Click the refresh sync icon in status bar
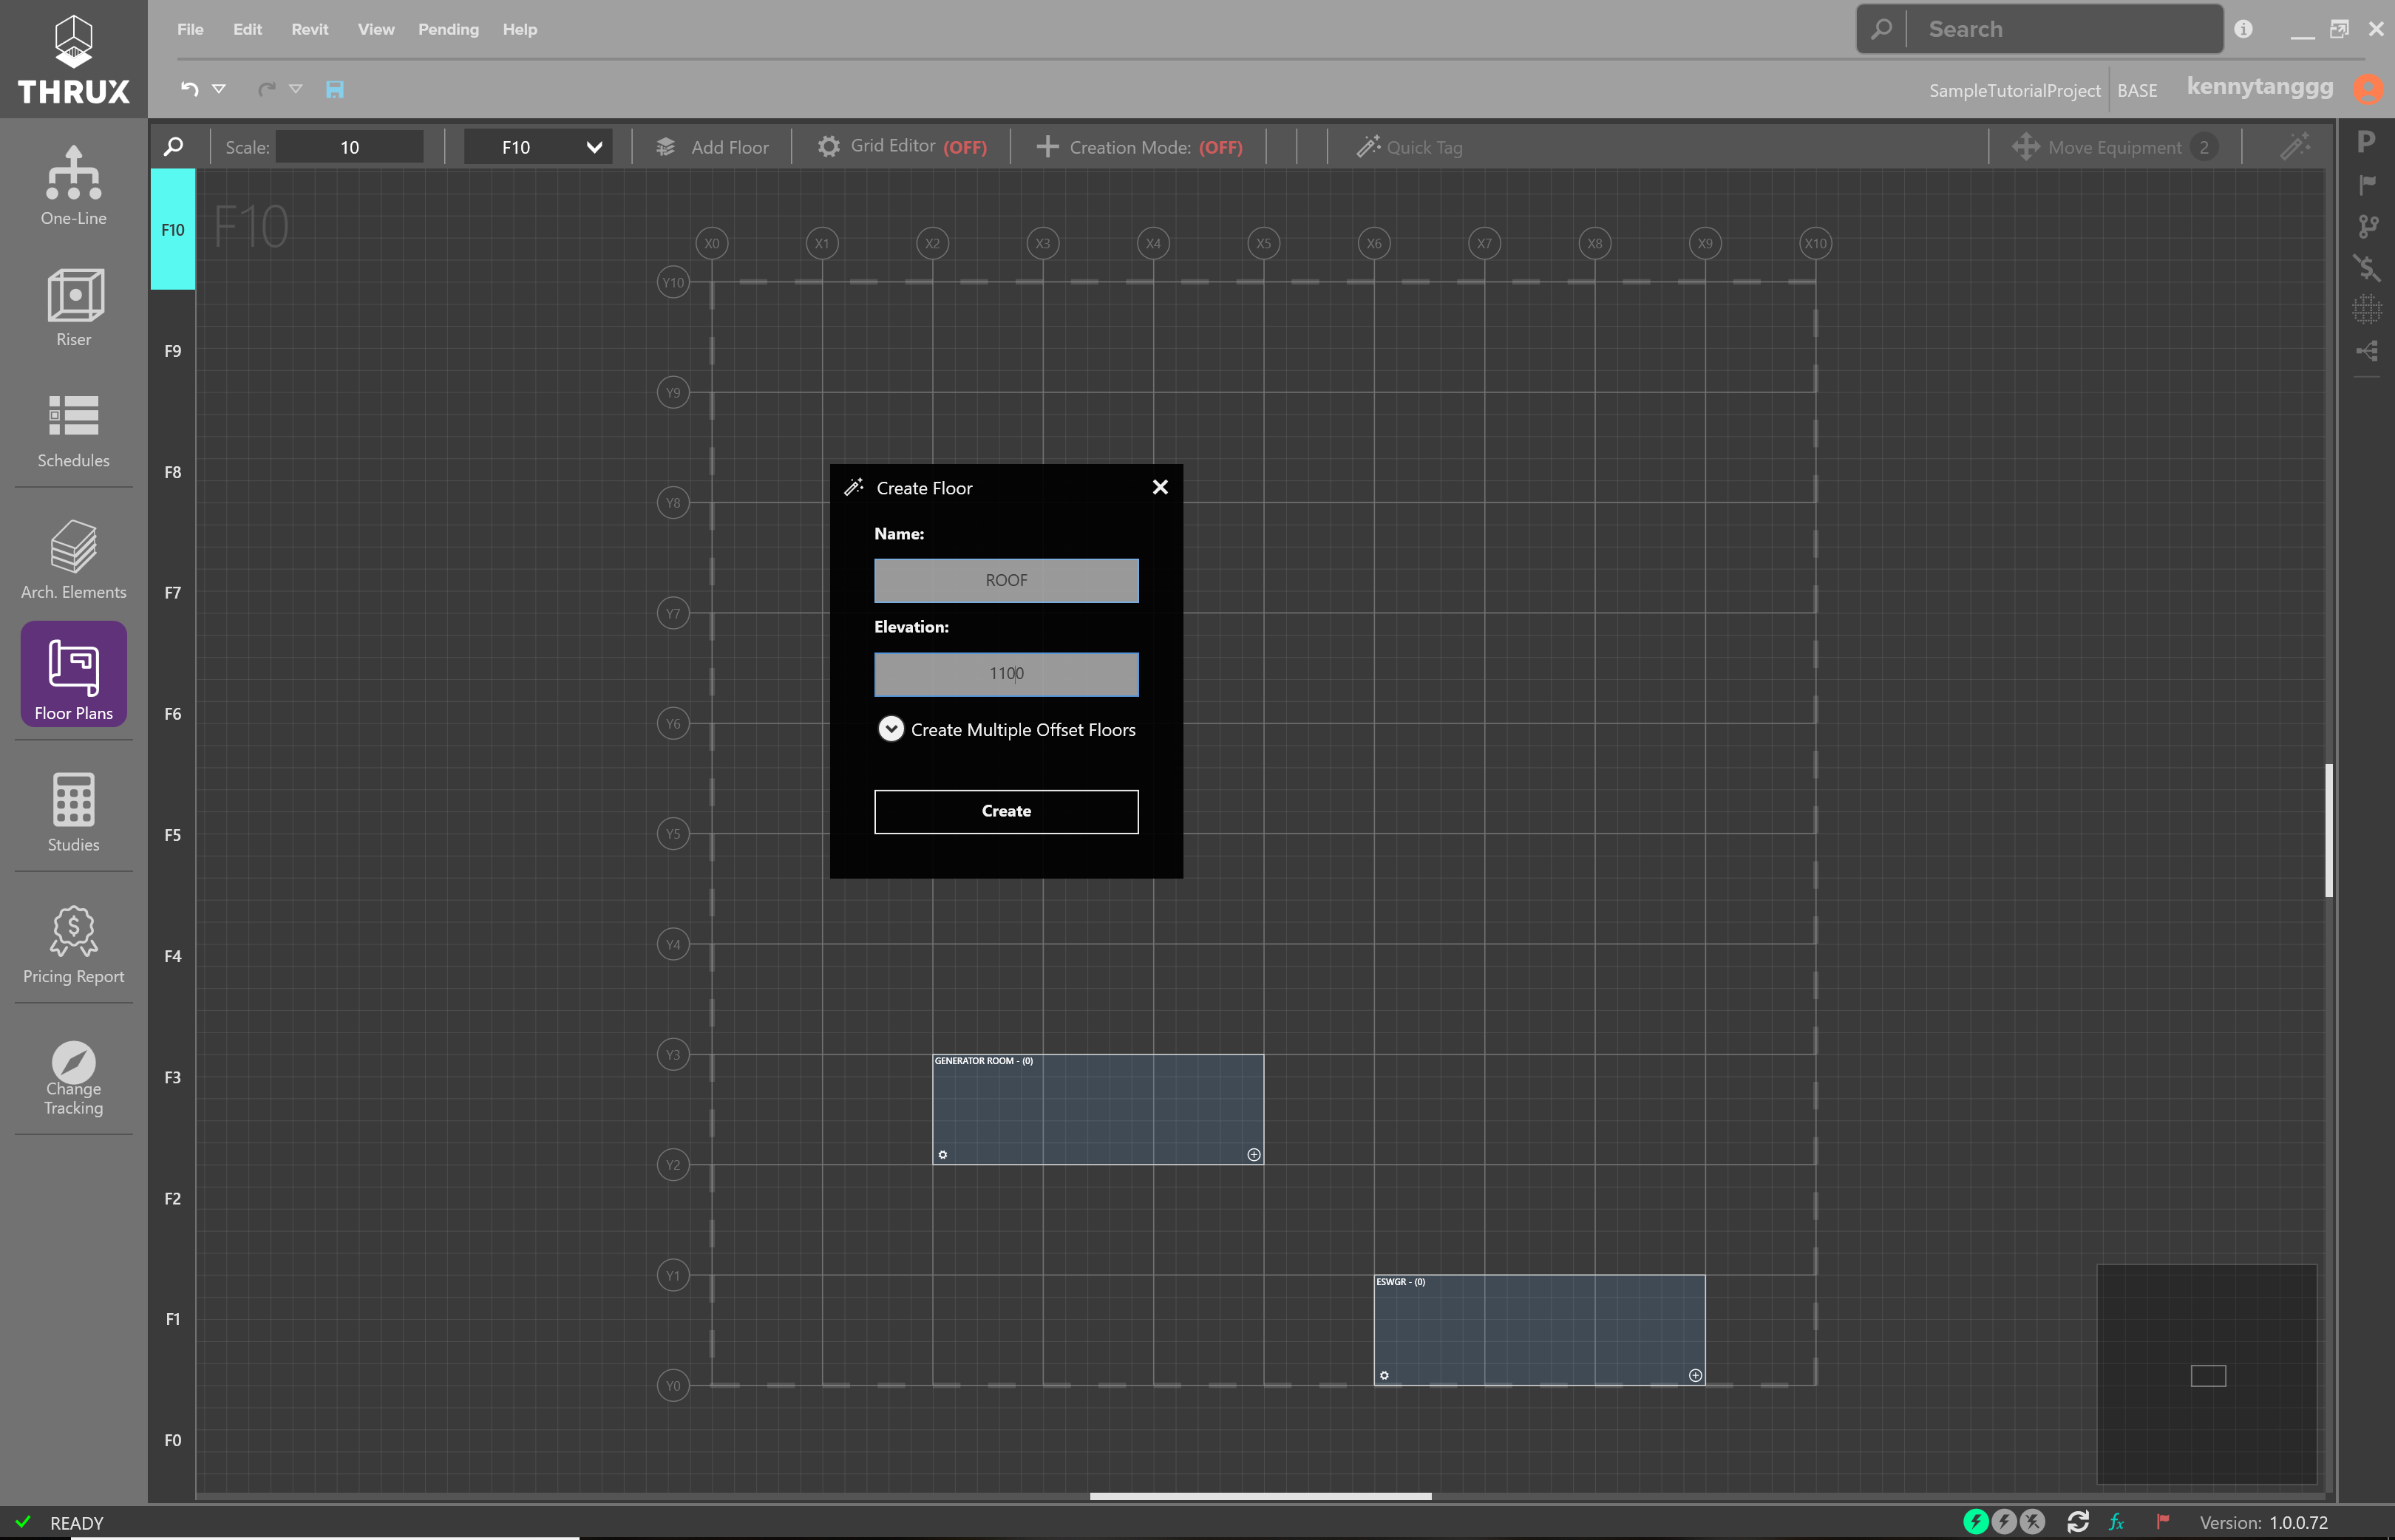Screen dimensions: 2395x1540 2077,1521
